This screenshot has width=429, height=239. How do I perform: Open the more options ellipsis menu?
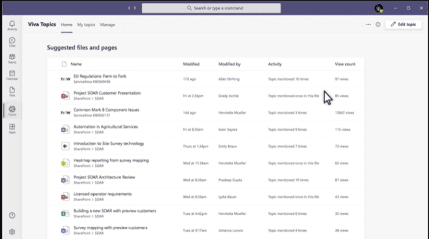tap(368, 25)
